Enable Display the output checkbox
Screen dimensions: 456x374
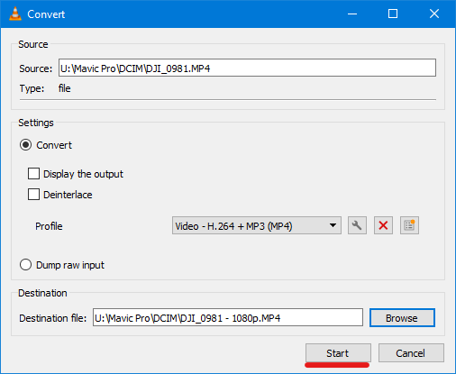tap(33, 174)
